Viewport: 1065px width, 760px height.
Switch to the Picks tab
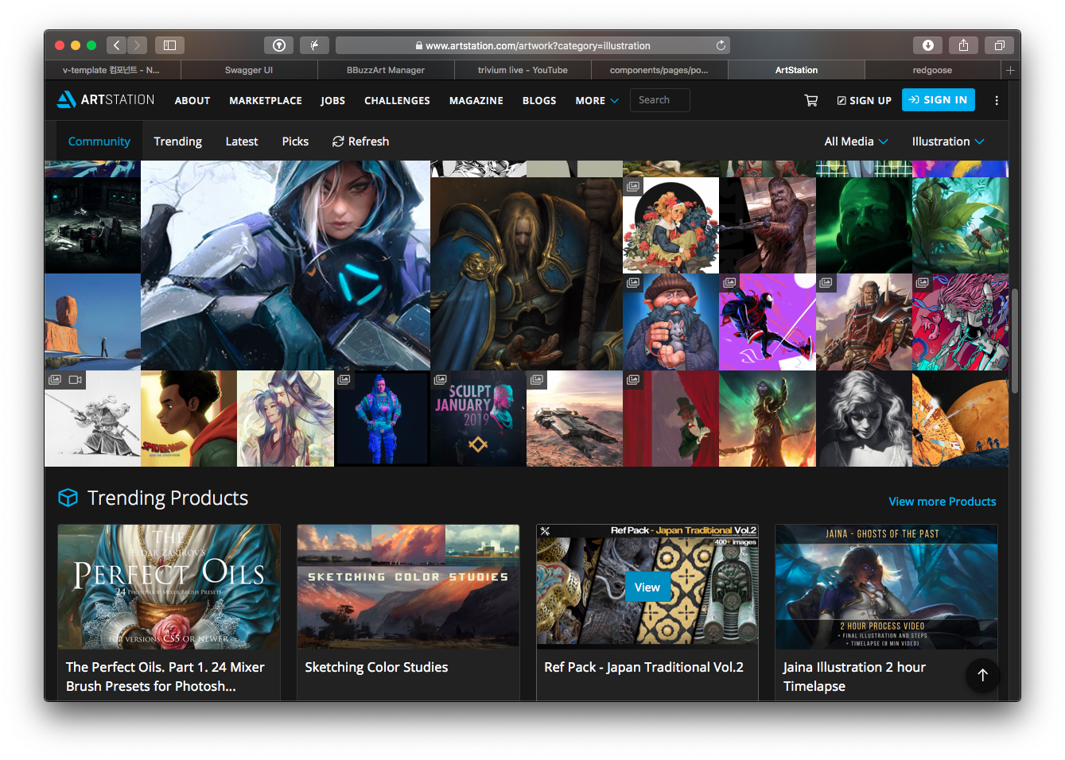tap(295, 142)
